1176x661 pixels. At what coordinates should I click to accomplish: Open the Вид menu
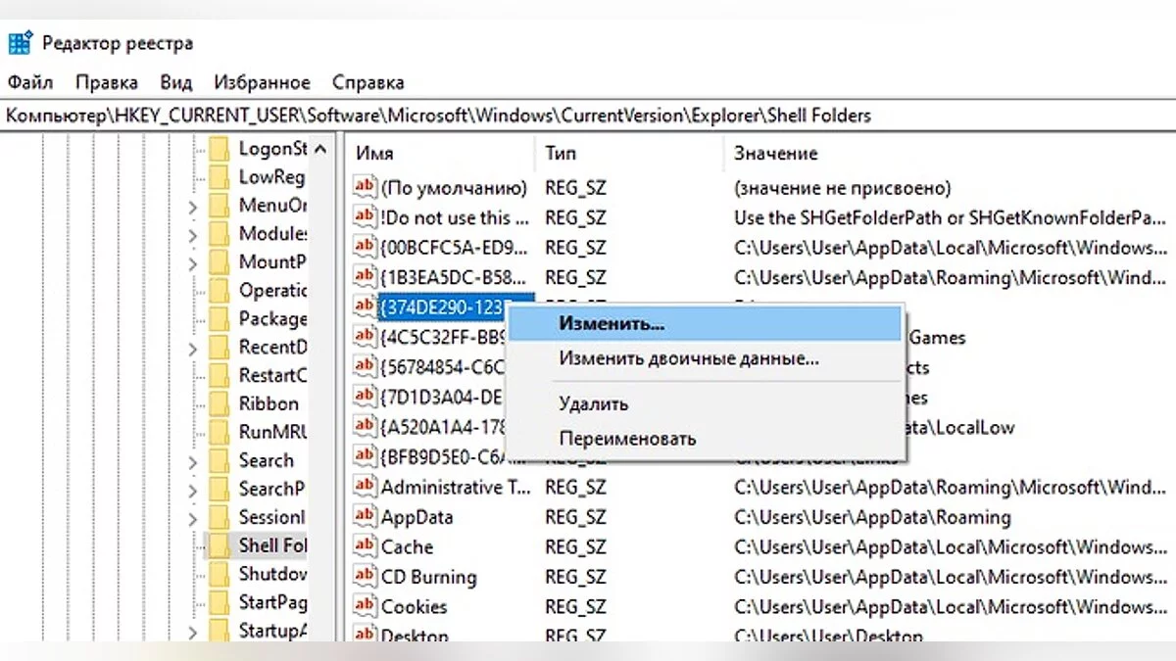click(x=176, y=82)
